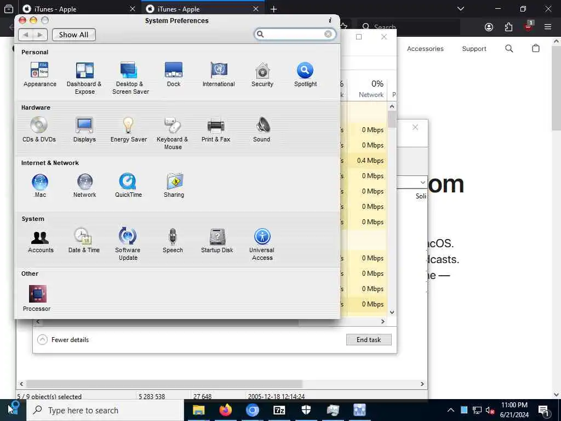Click the browser Search box
Screen dimensions: 561x421
click(408, 27)
